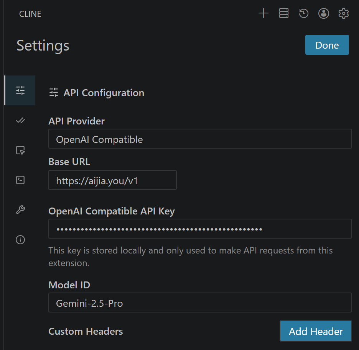Click the CLINE panel title
359x350 pixels.
point(30,14)
